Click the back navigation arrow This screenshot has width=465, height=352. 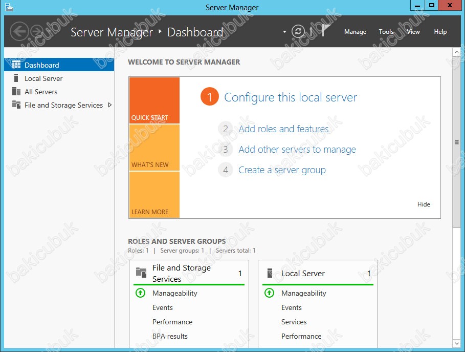19,31
